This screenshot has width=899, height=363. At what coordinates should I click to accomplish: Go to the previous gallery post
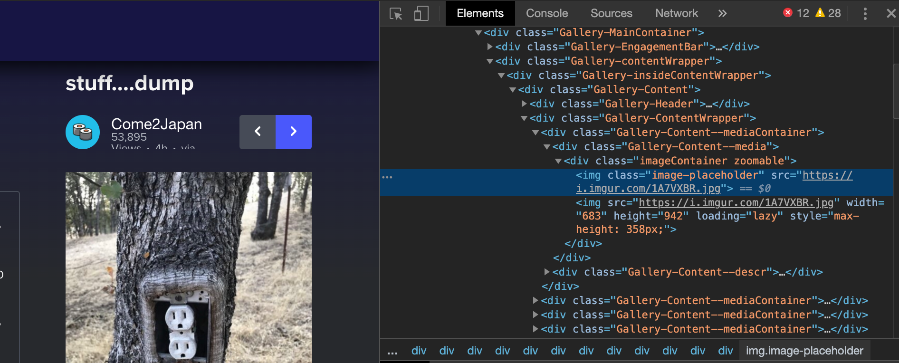pos(258,132)
